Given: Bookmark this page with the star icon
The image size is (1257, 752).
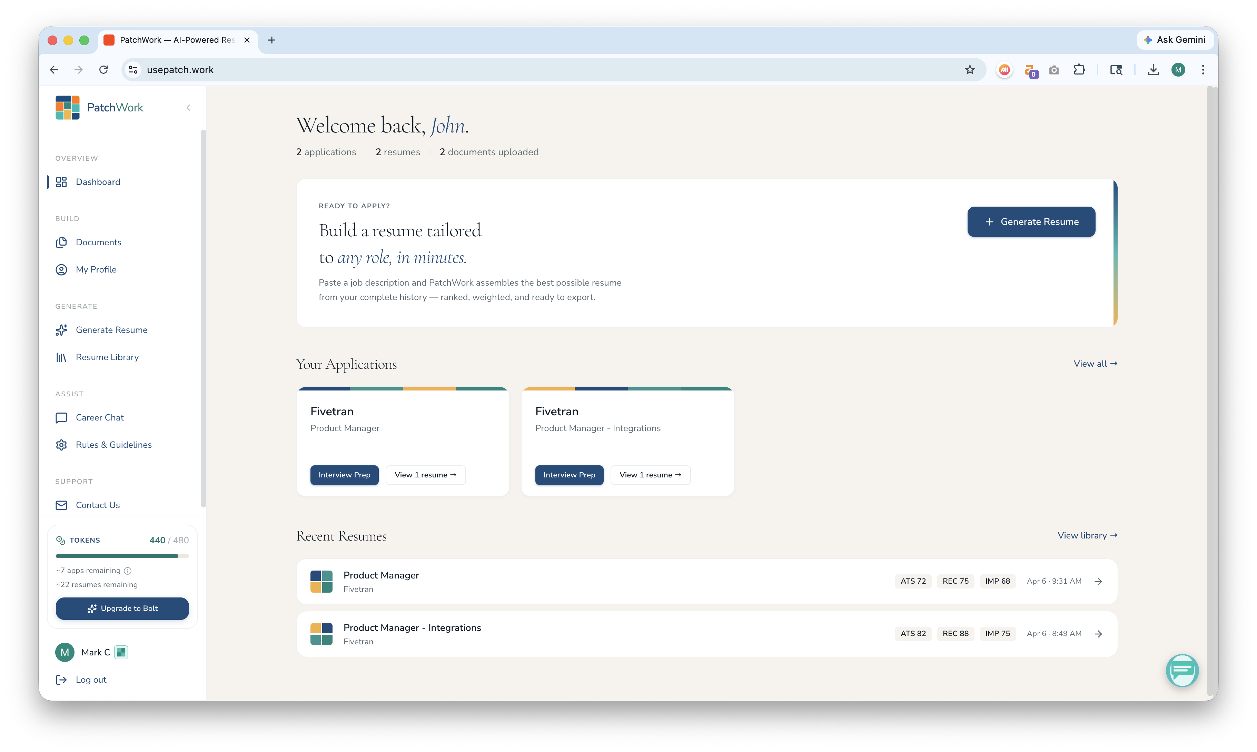Looking at the screenshot, I should click(x=969, y=70).
